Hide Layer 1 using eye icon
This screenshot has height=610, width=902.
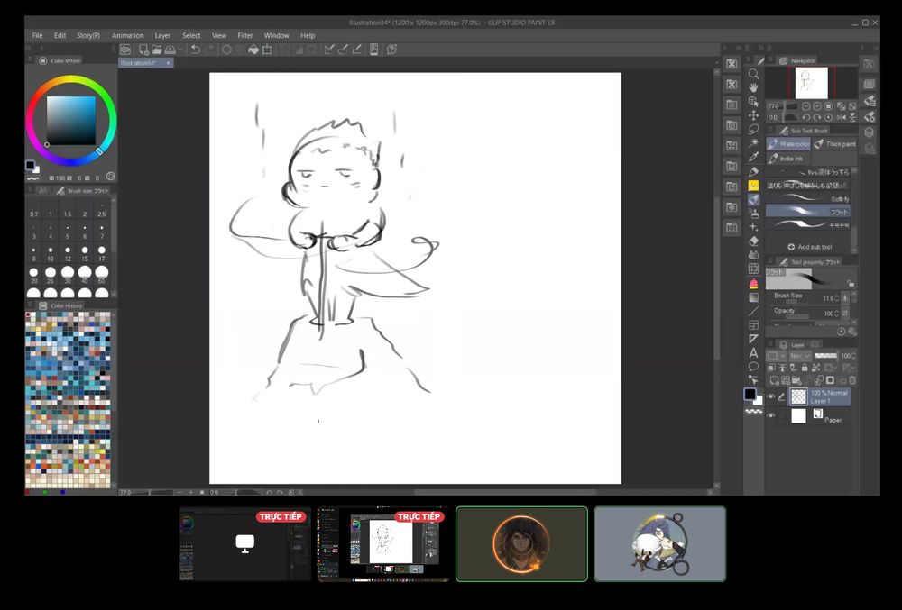pyautogui.click(x=771, y=396)
